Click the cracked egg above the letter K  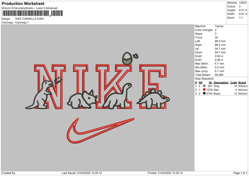click(127, 58)
